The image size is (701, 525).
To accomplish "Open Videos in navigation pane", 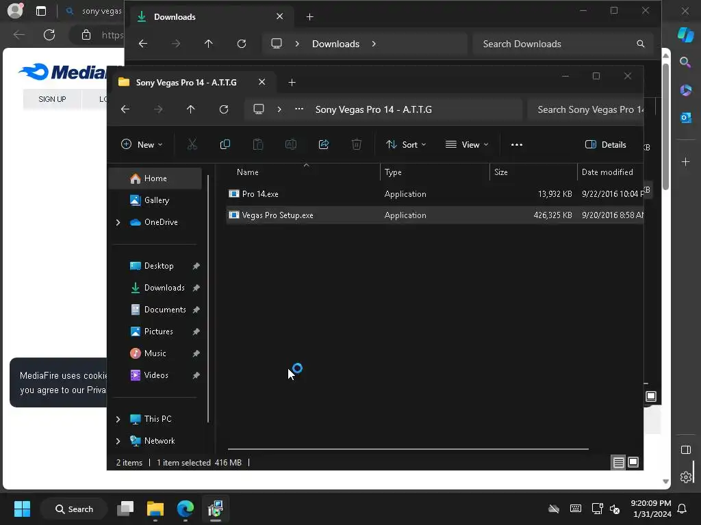I will (x=156, y=375).
